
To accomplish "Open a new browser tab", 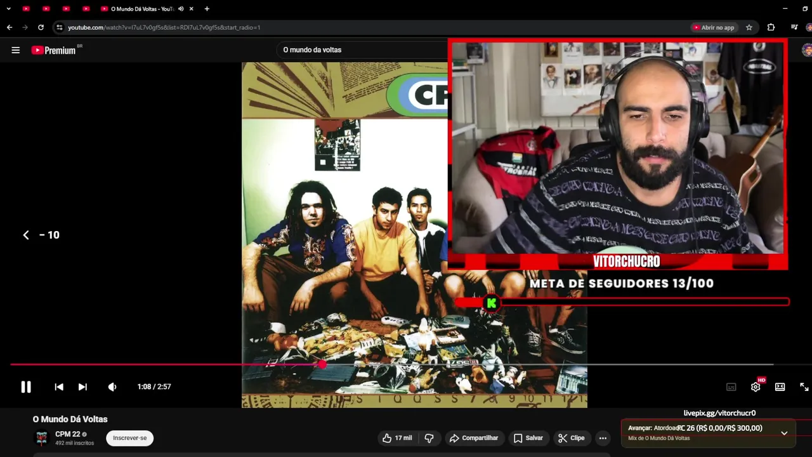I will (207, 9).
